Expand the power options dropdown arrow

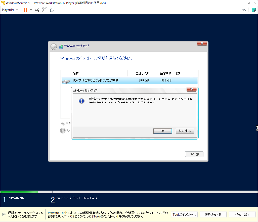pyautogui.click(x=31, y=10)
